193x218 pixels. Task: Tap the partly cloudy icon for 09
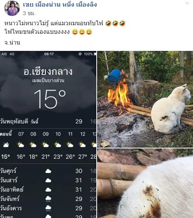(45, 145)
